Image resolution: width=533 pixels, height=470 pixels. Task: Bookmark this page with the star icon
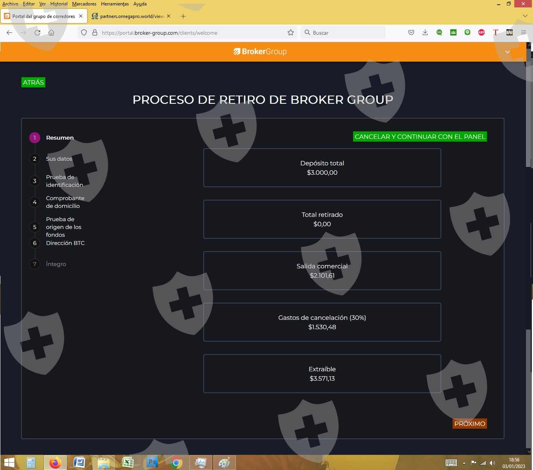(291, 33)
